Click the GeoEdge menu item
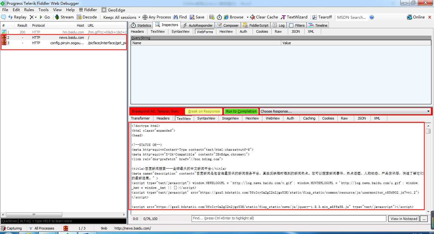The height and width of the screenshot is (234, 434). click(x=113, y=10)
